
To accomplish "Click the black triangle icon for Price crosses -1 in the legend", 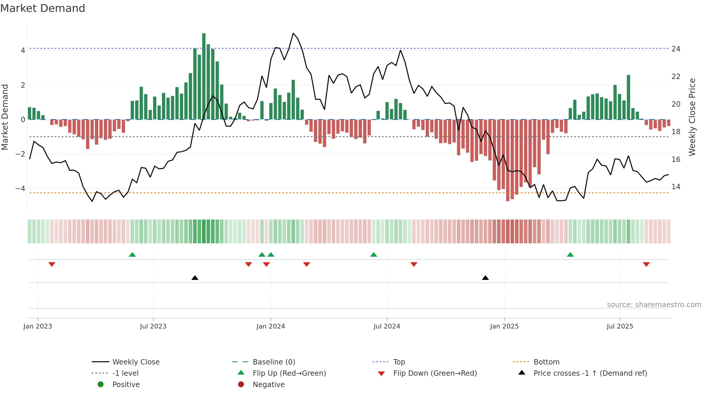I will tap(522, 372).
